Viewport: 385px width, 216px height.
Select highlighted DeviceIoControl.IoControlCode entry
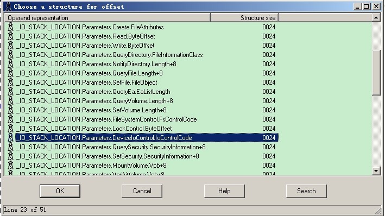click(147, 138)
